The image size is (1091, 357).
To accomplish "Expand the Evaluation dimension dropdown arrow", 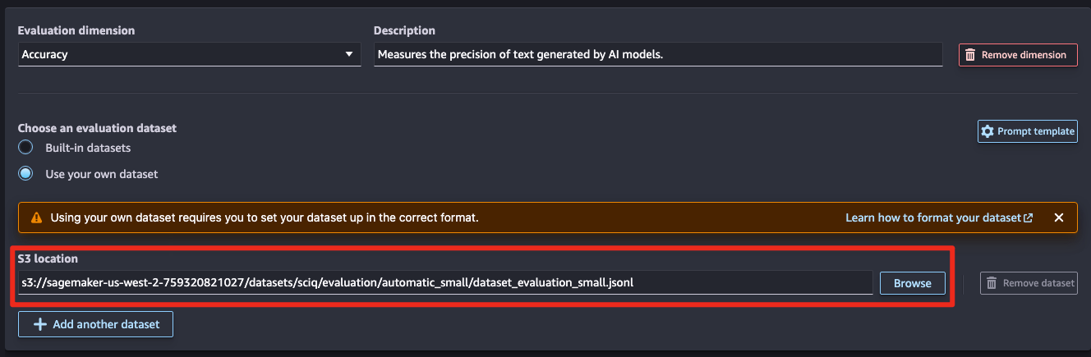I will (x=349, y=55).
